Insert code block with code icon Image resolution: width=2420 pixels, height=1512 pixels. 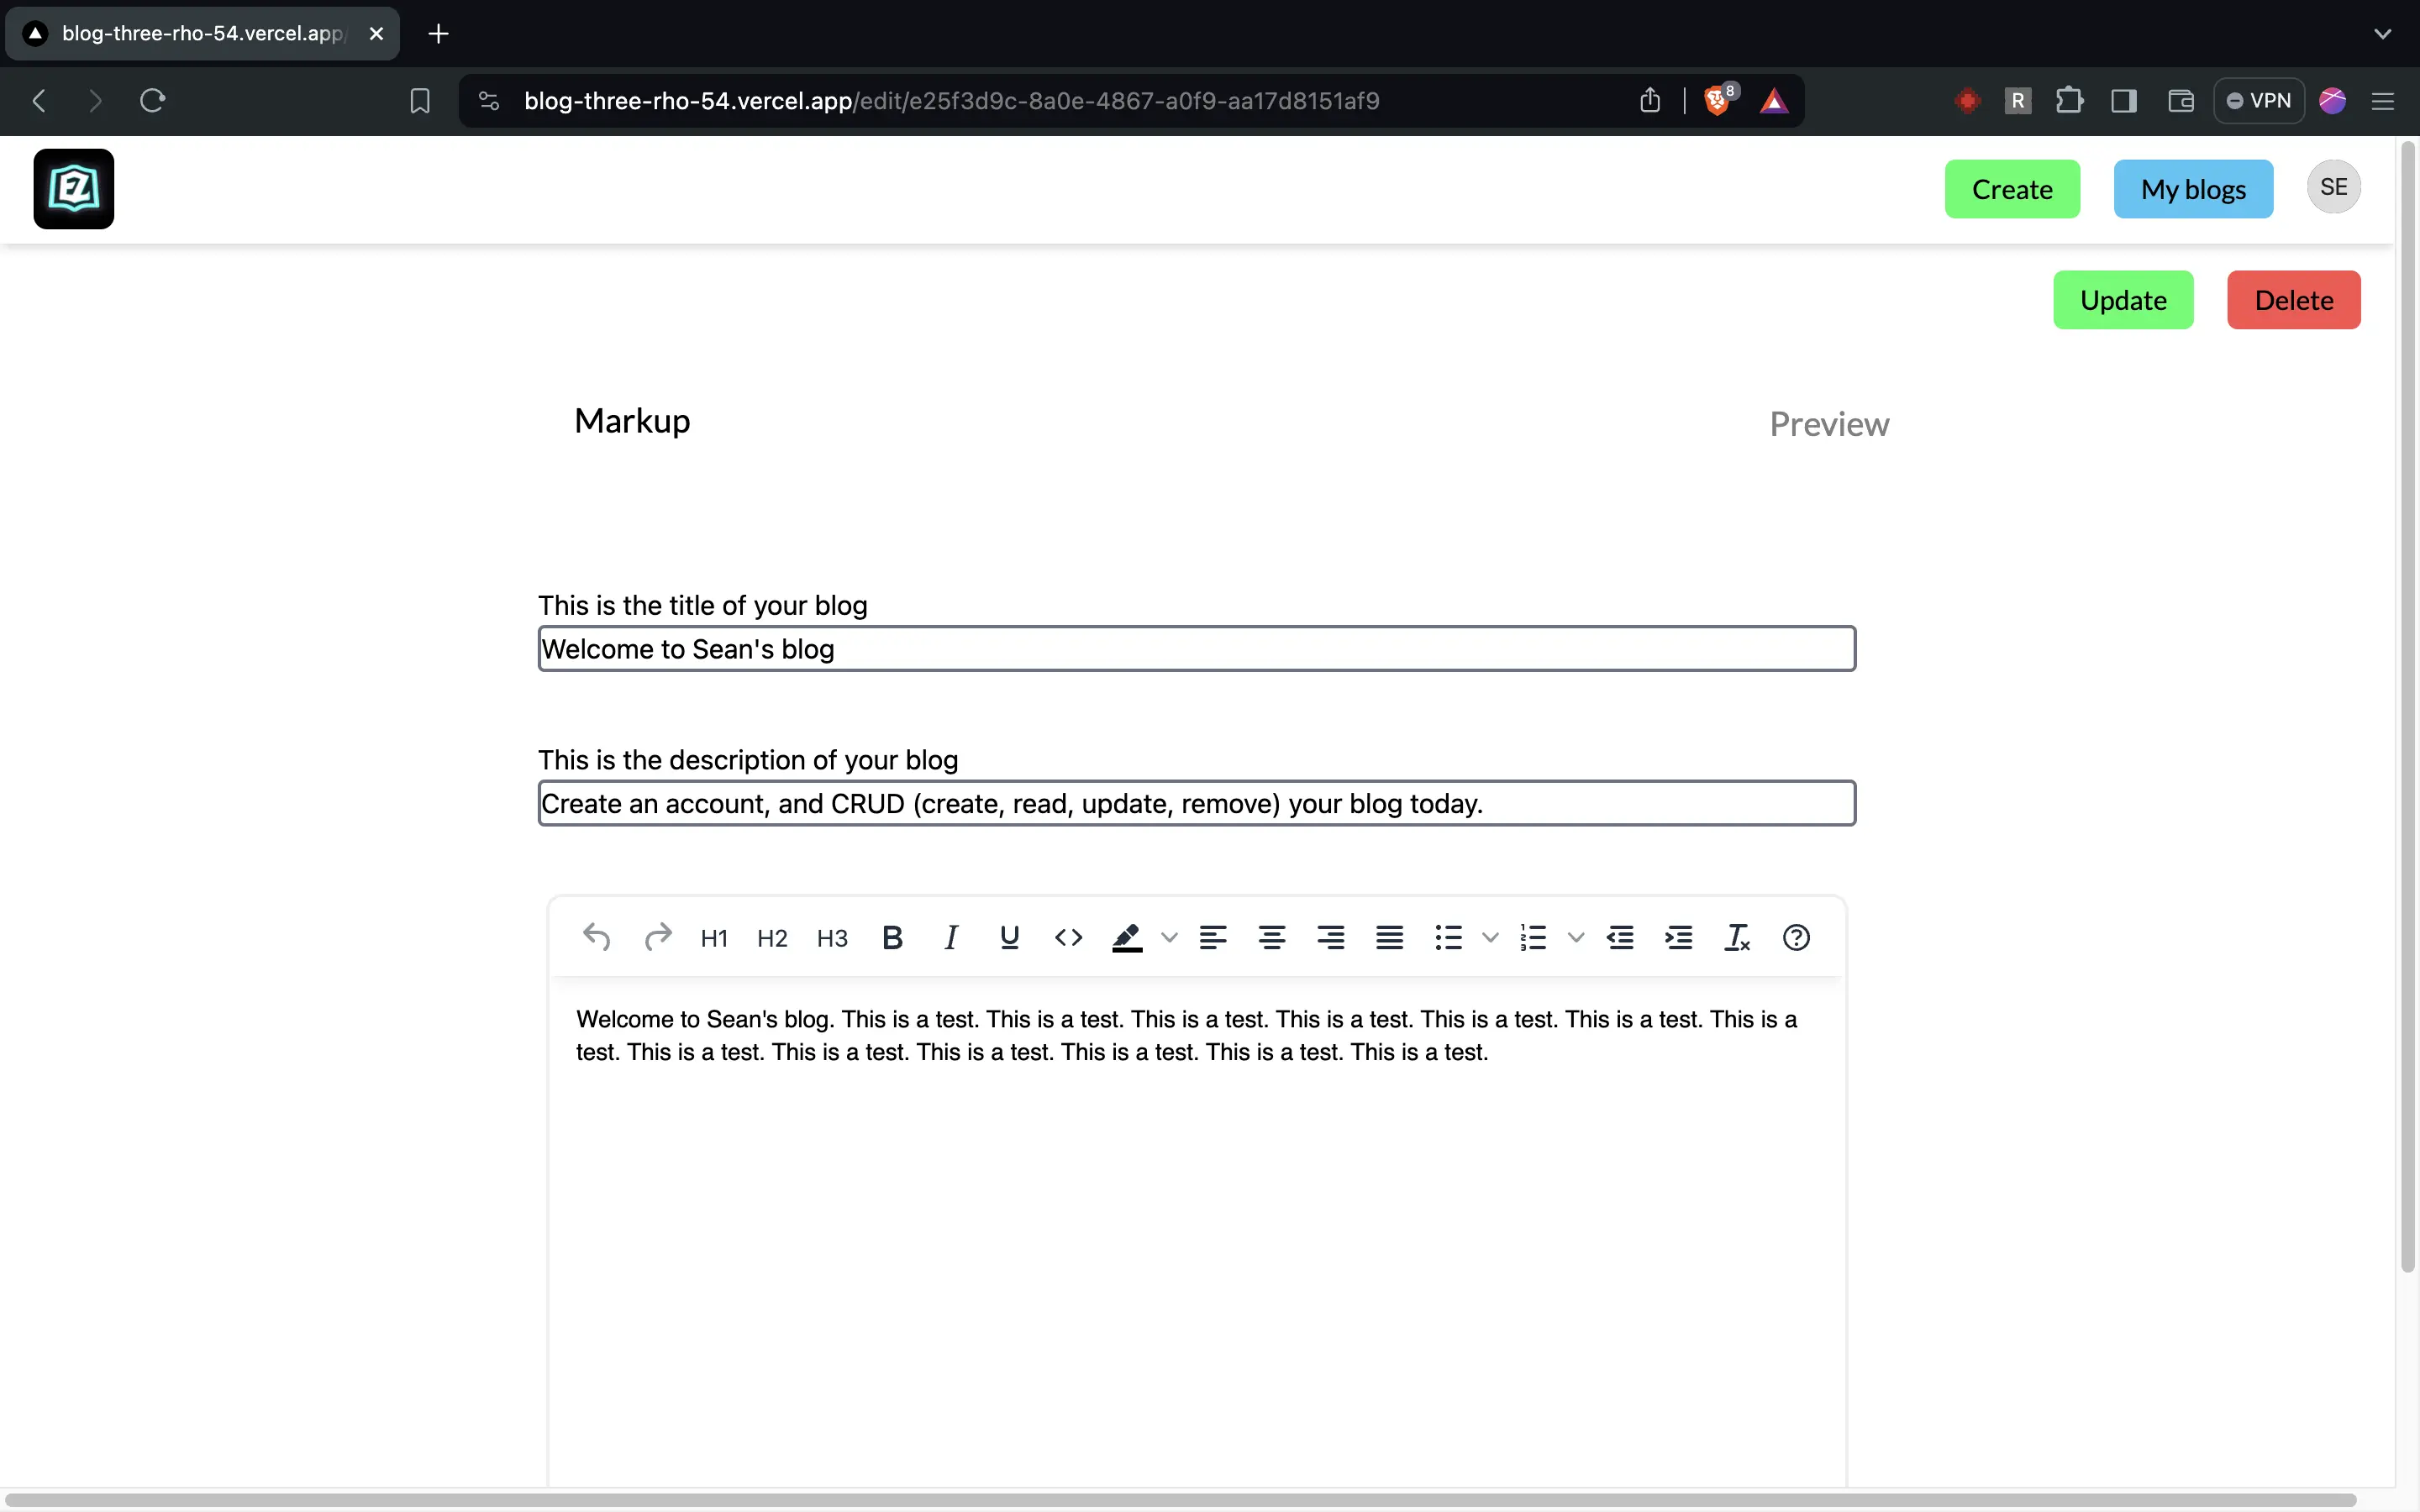point(1068,937)
